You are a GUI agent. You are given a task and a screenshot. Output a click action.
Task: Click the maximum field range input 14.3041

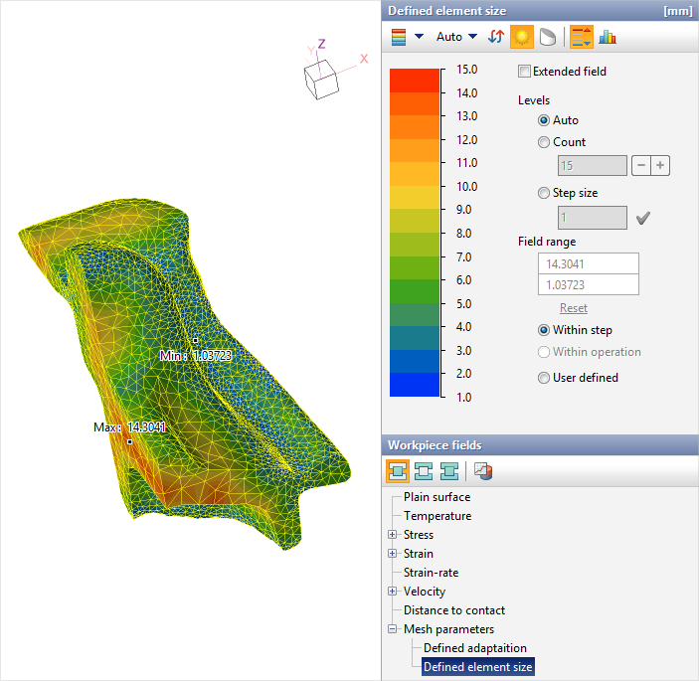click(x=587, y=263)
